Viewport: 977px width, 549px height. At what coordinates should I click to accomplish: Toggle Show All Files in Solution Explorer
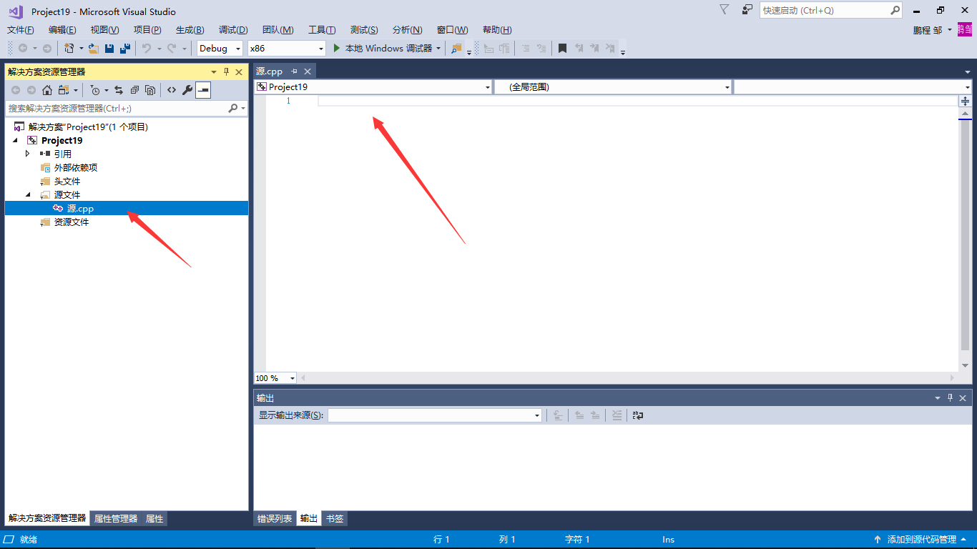[149, 90]
